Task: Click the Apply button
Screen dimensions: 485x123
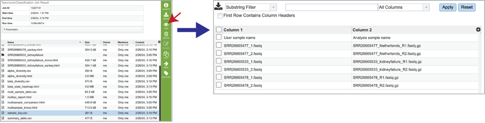Action: [448, 7]
